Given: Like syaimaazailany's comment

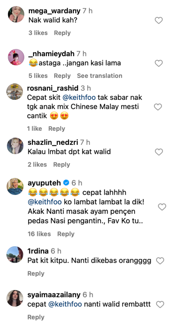Looking at the screenshot, I should click(160, 304).
